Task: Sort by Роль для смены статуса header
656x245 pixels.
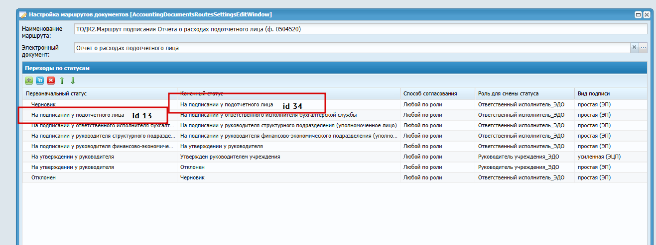Action: [x=525, y=93]
